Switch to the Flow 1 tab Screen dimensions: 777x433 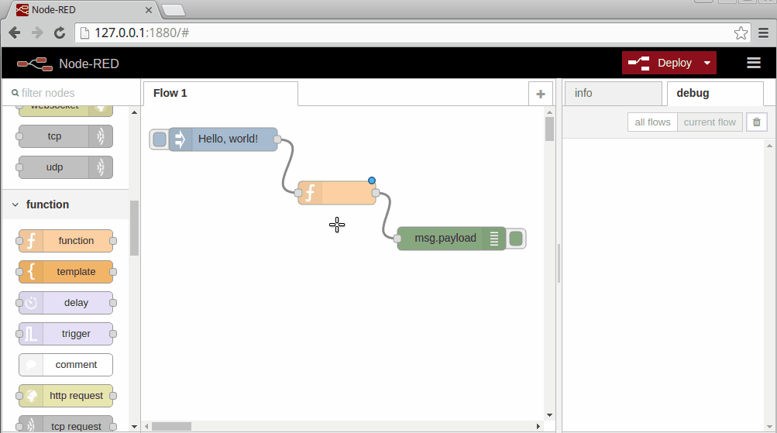click(221, 94)
